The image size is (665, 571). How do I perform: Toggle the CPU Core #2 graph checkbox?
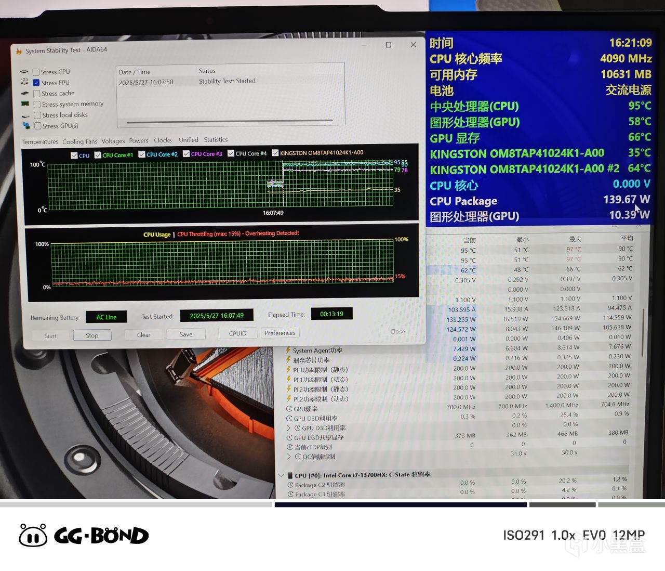pos(142,154)
